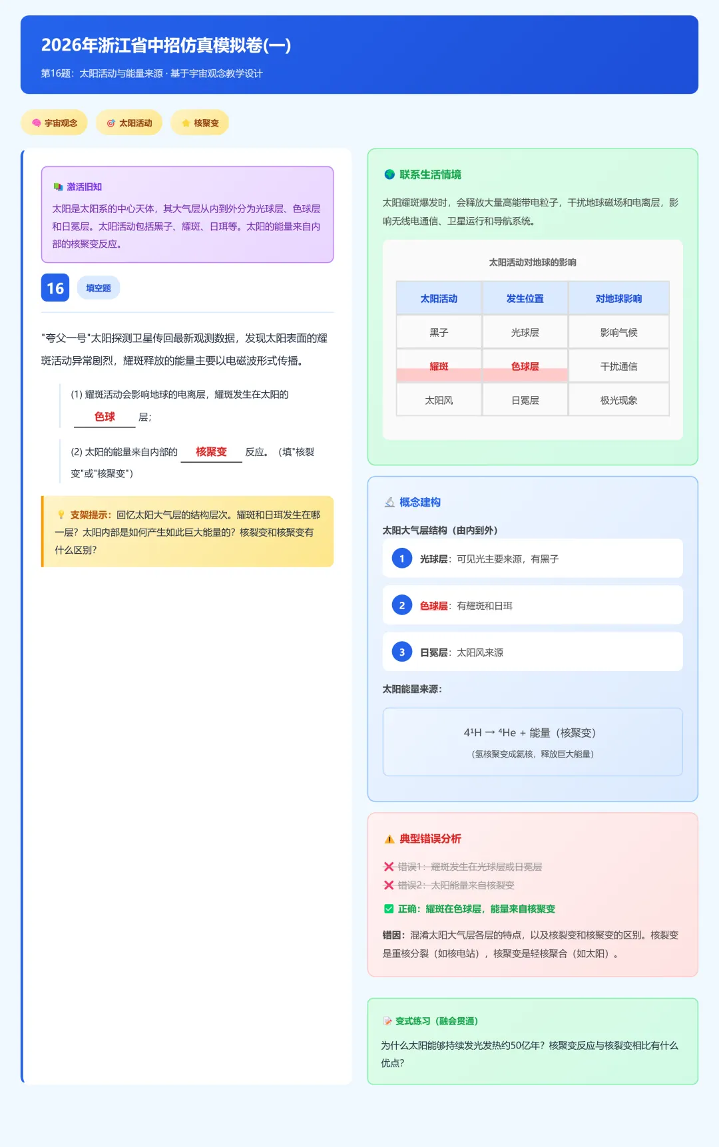
Task: Click the 太阳活动 table column header
Action: tap(439, 298)
